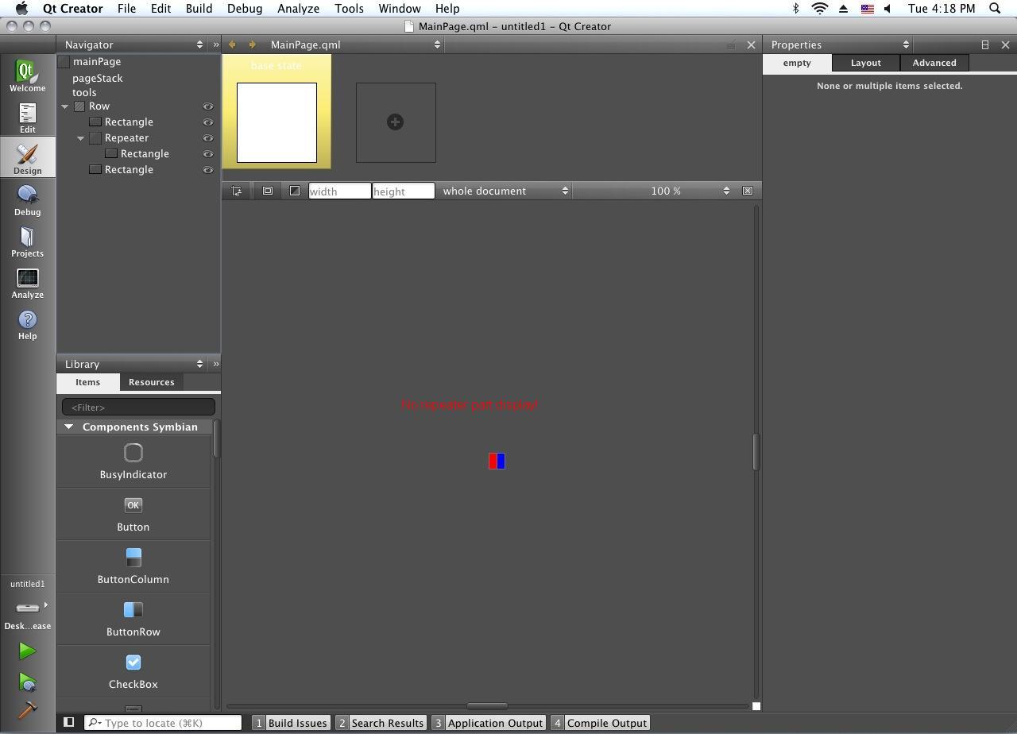Open the Debug mode
The width and height of the screenshot is (1017, 734).
27,200
